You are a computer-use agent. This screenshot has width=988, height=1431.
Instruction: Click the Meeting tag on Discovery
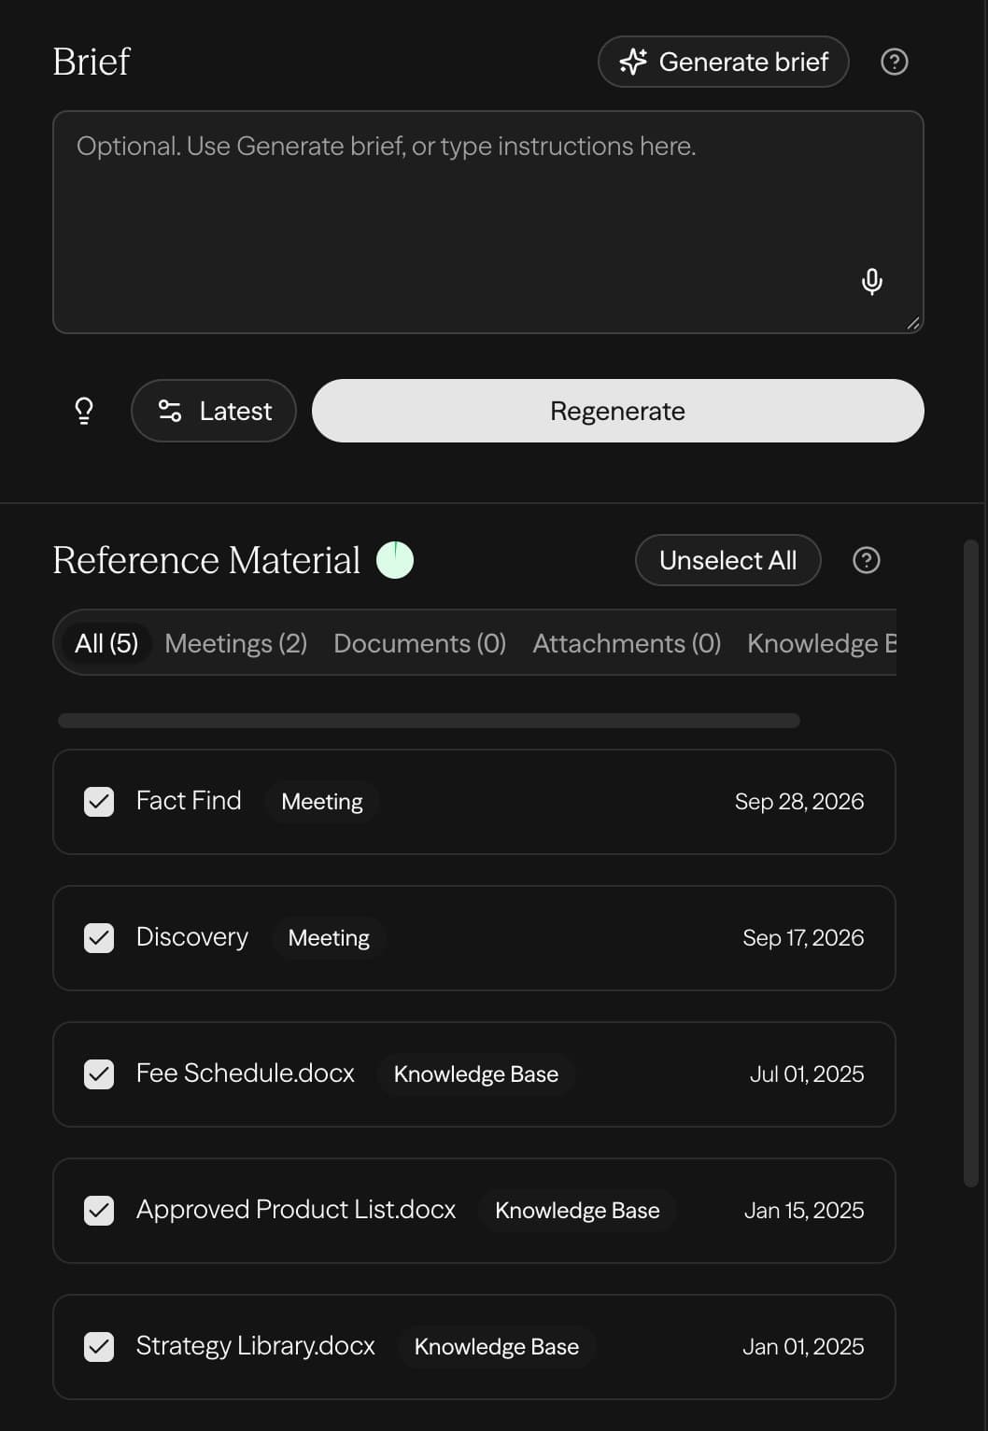329,938
